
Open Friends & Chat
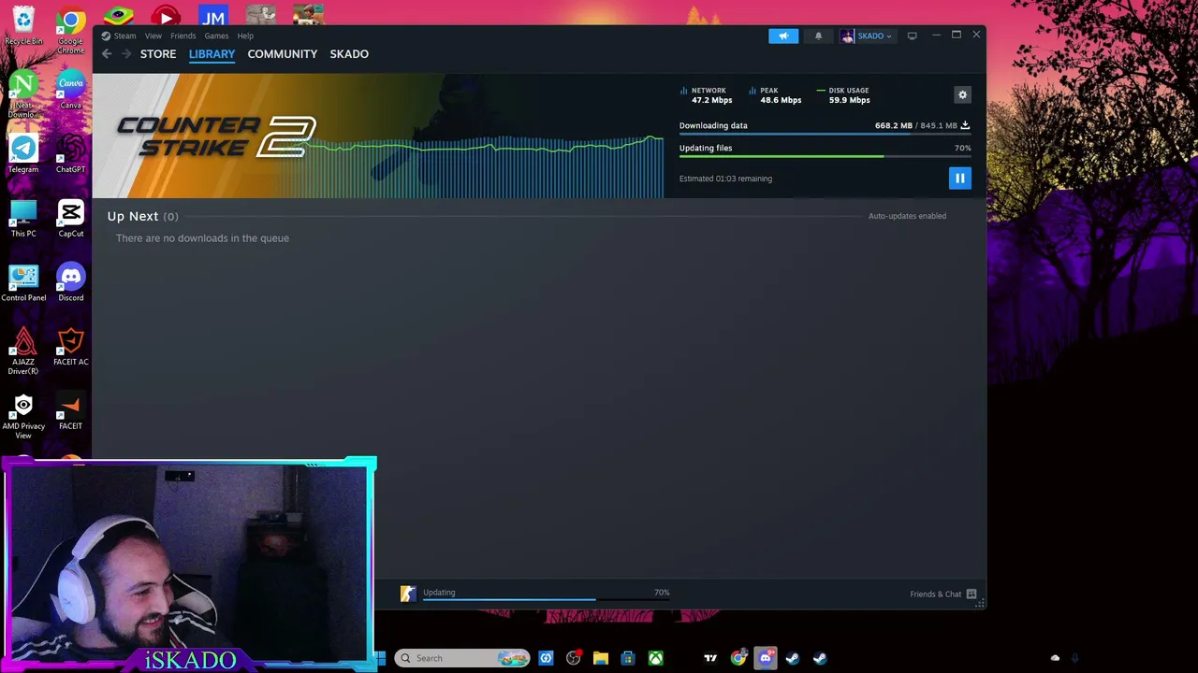point(943,594)
